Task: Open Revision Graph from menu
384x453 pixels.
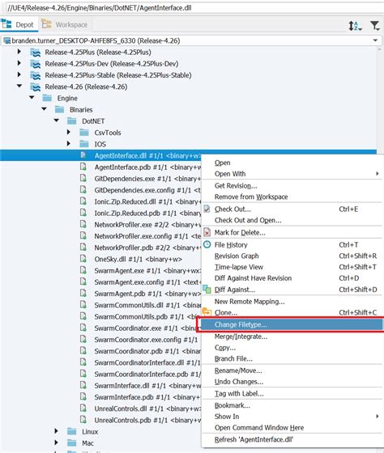Action: (x=292, y=256)
